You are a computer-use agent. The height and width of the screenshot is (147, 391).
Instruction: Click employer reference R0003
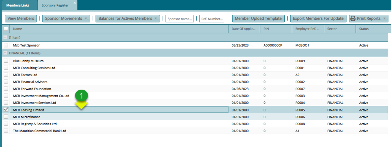click(300, 96)
